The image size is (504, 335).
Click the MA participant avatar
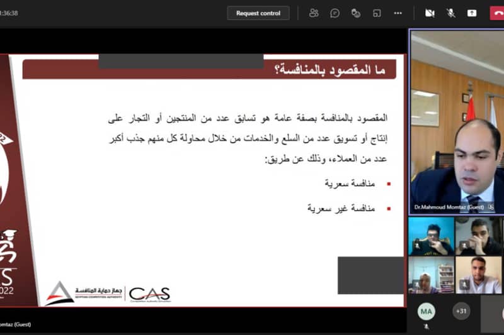(x=427, y=311)
